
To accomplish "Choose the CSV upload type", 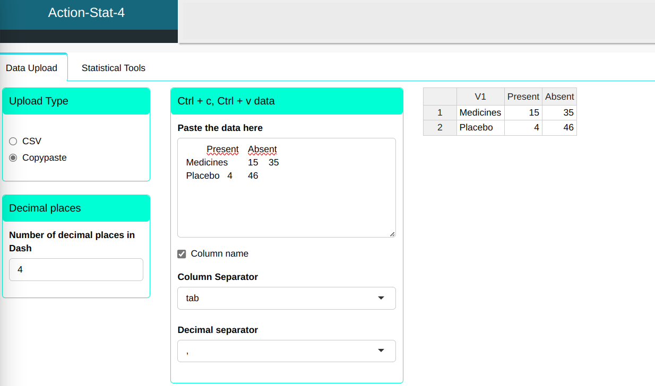I will tap(13, 142).
